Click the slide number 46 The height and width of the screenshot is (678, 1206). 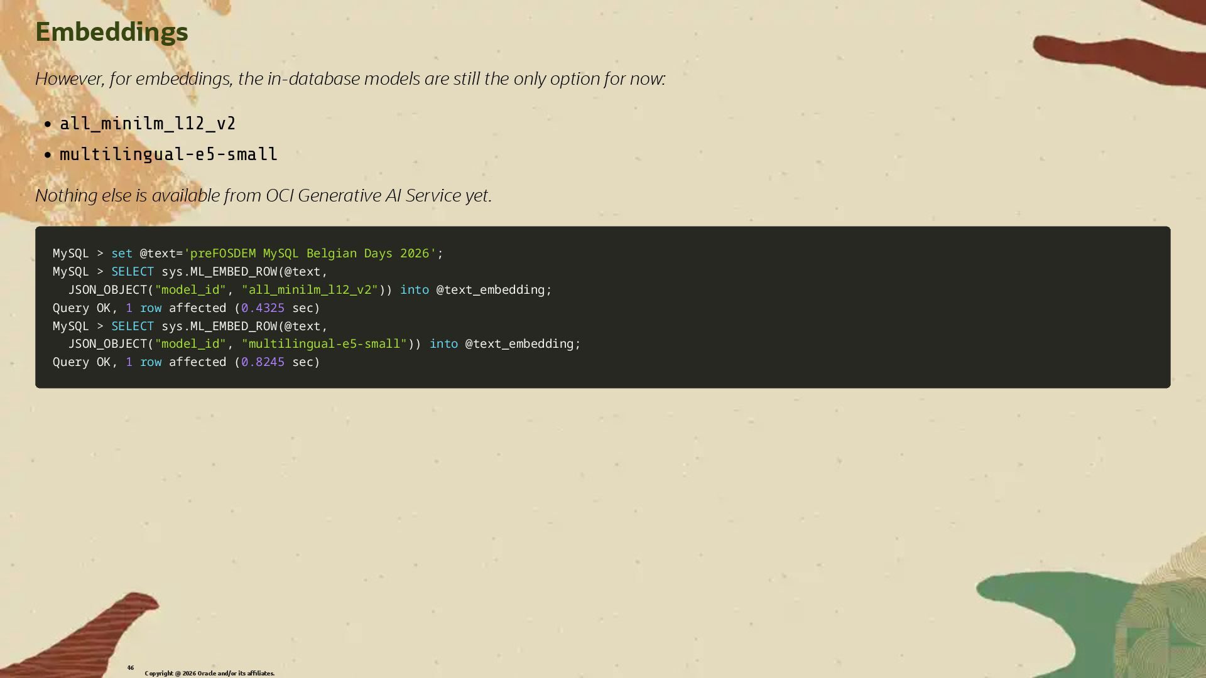point(131,668)
